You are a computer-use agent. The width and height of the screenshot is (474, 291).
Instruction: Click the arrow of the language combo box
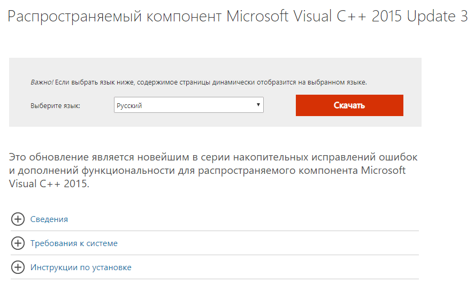coord(258,105)
